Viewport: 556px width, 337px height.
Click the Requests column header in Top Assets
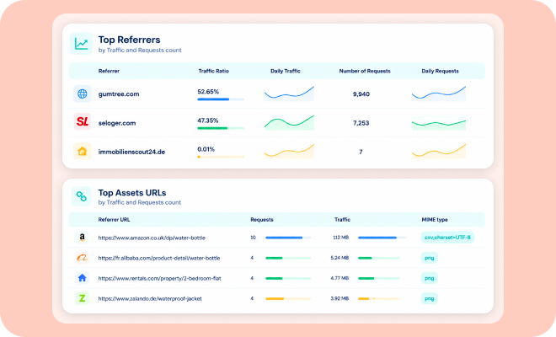pos(262,220)
